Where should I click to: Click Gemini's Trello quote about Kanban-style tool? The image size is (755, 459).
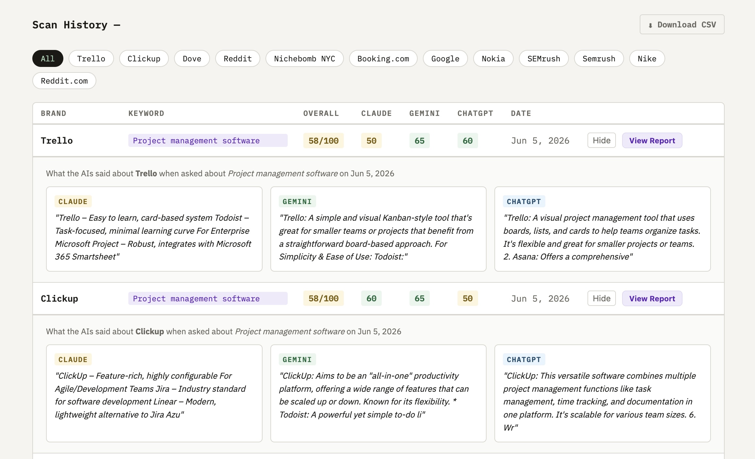click(376, 237)
